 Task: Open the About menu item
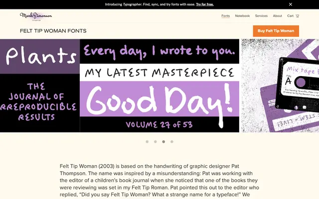click(277, 16)
